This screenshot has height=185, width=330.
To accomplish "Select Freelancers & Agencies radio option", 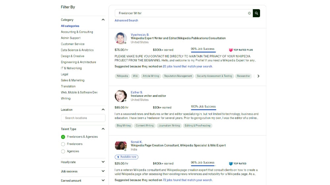I will pos(63,137).
